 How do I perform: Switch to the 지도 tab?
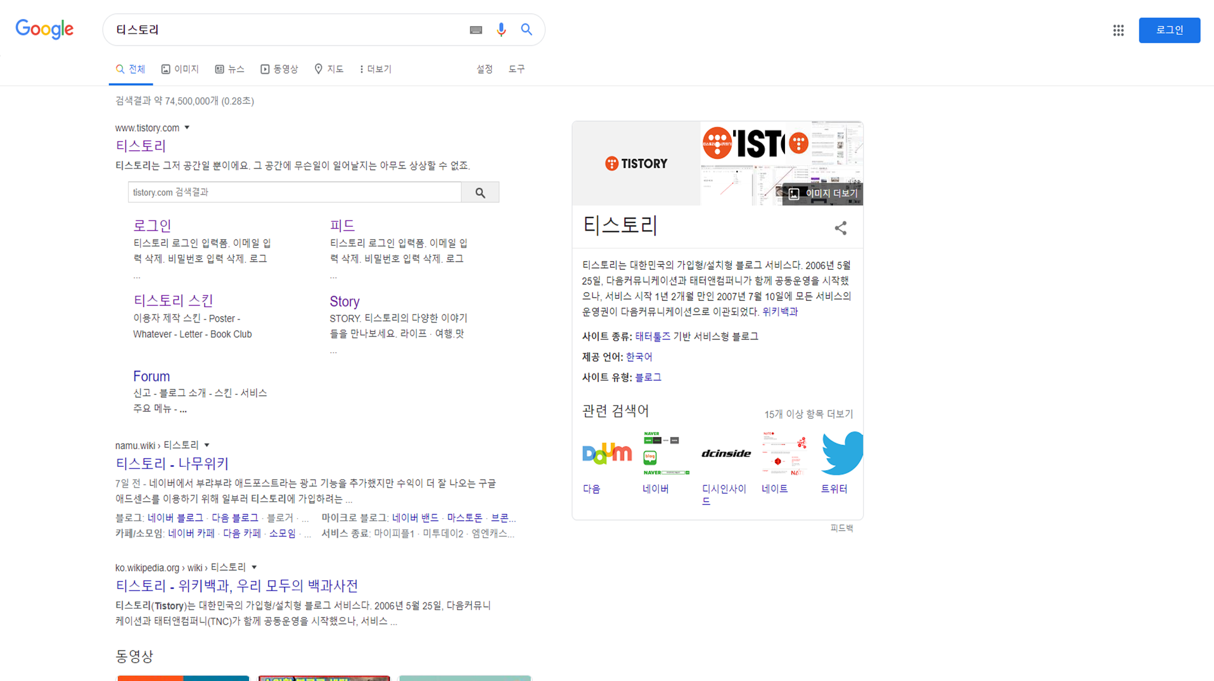329,69
